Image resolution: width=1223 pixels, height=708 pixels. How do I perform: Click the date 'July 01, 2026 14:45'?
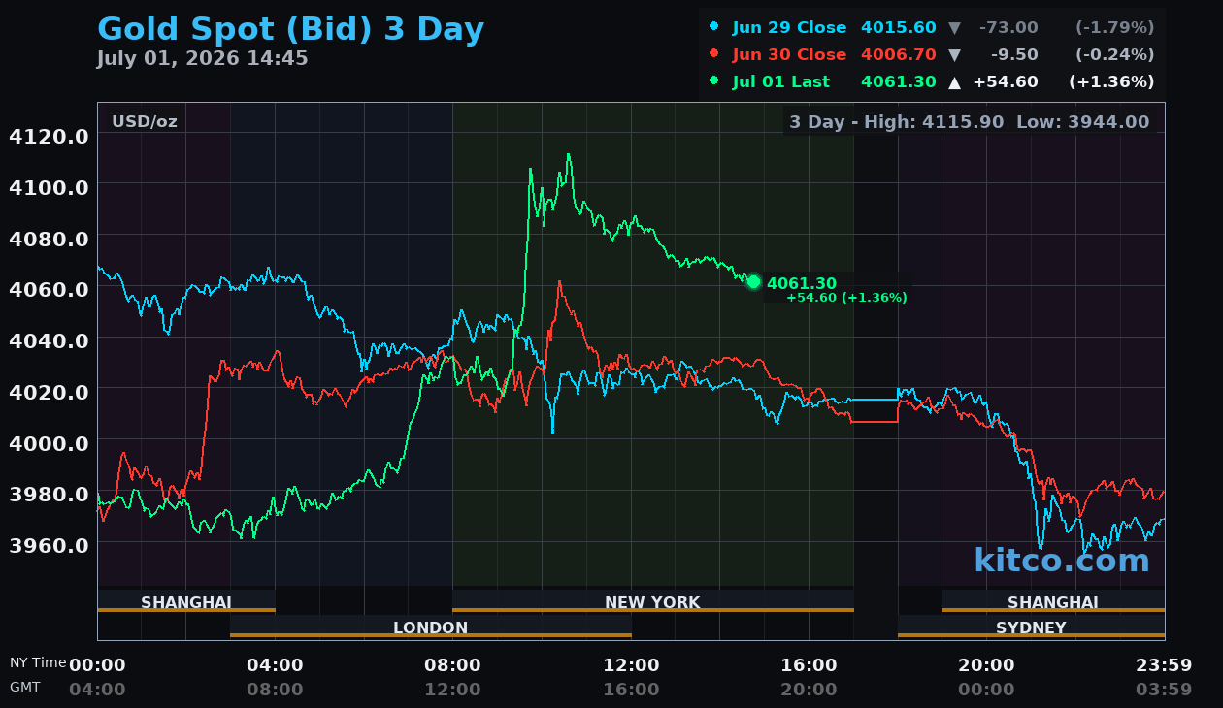[202, 58]
